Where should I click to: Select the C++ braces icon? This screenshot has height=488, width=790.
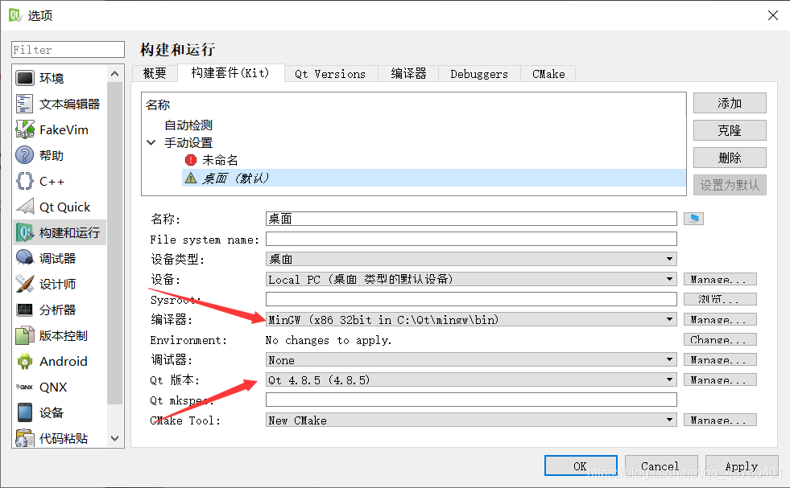[x=25, y=181]
